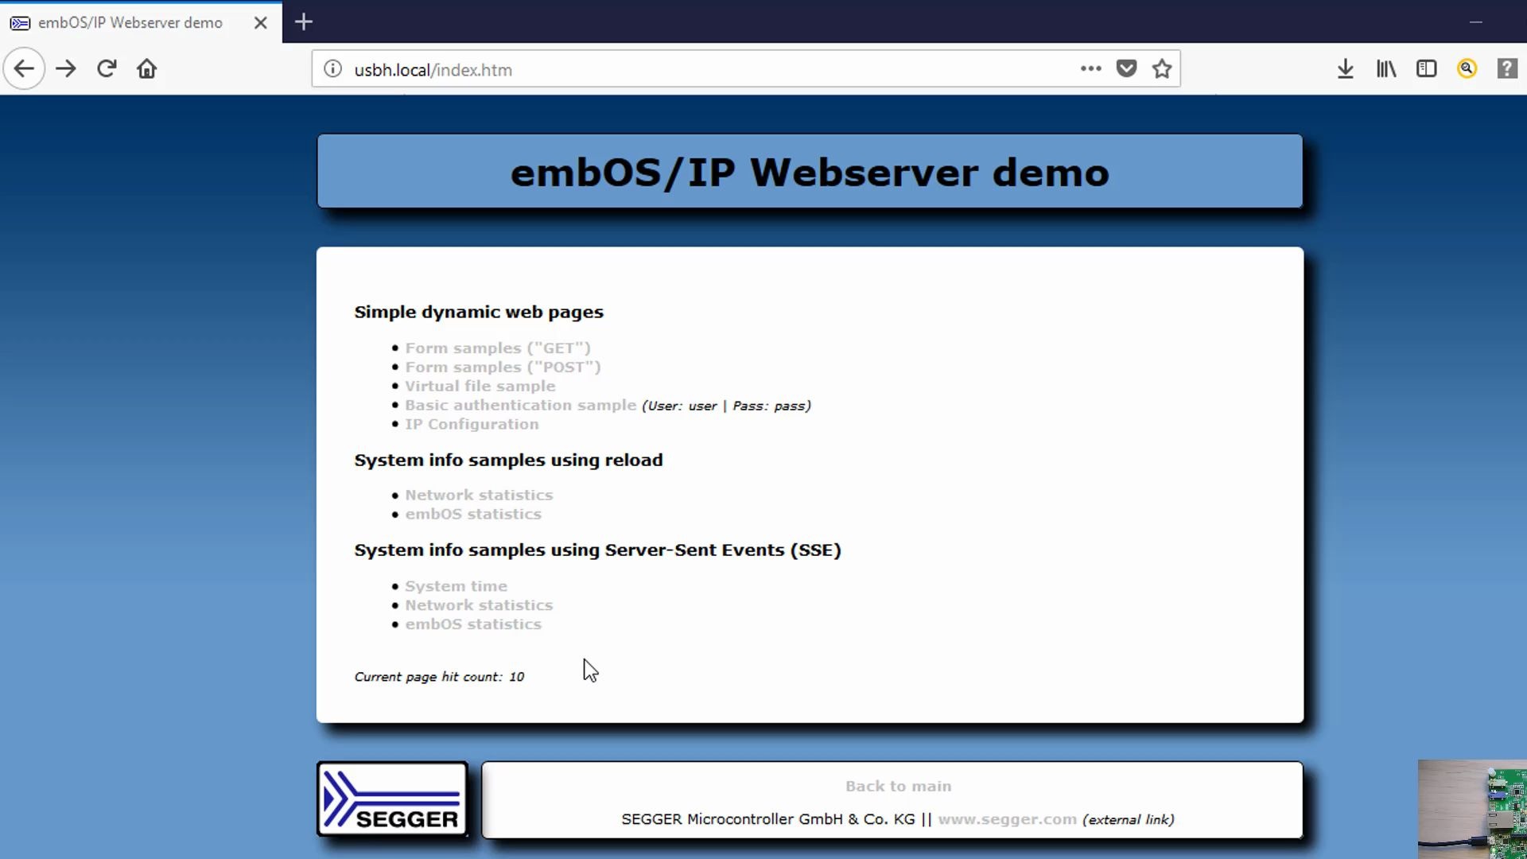The width and height of the screenshot is (1527, 859).
Task: Click the embOS/IP Webserver demo page heading
Action: pos(810,173)
